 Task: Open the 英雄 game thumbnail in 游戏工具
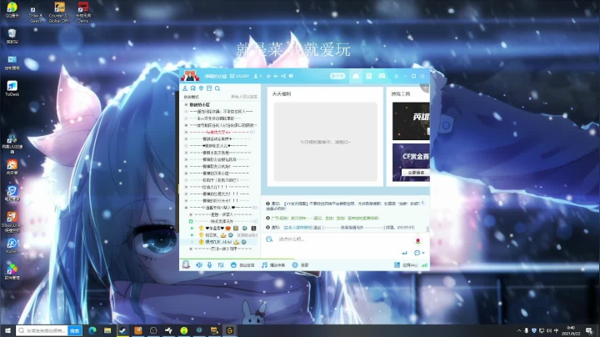tap(411, 121)
